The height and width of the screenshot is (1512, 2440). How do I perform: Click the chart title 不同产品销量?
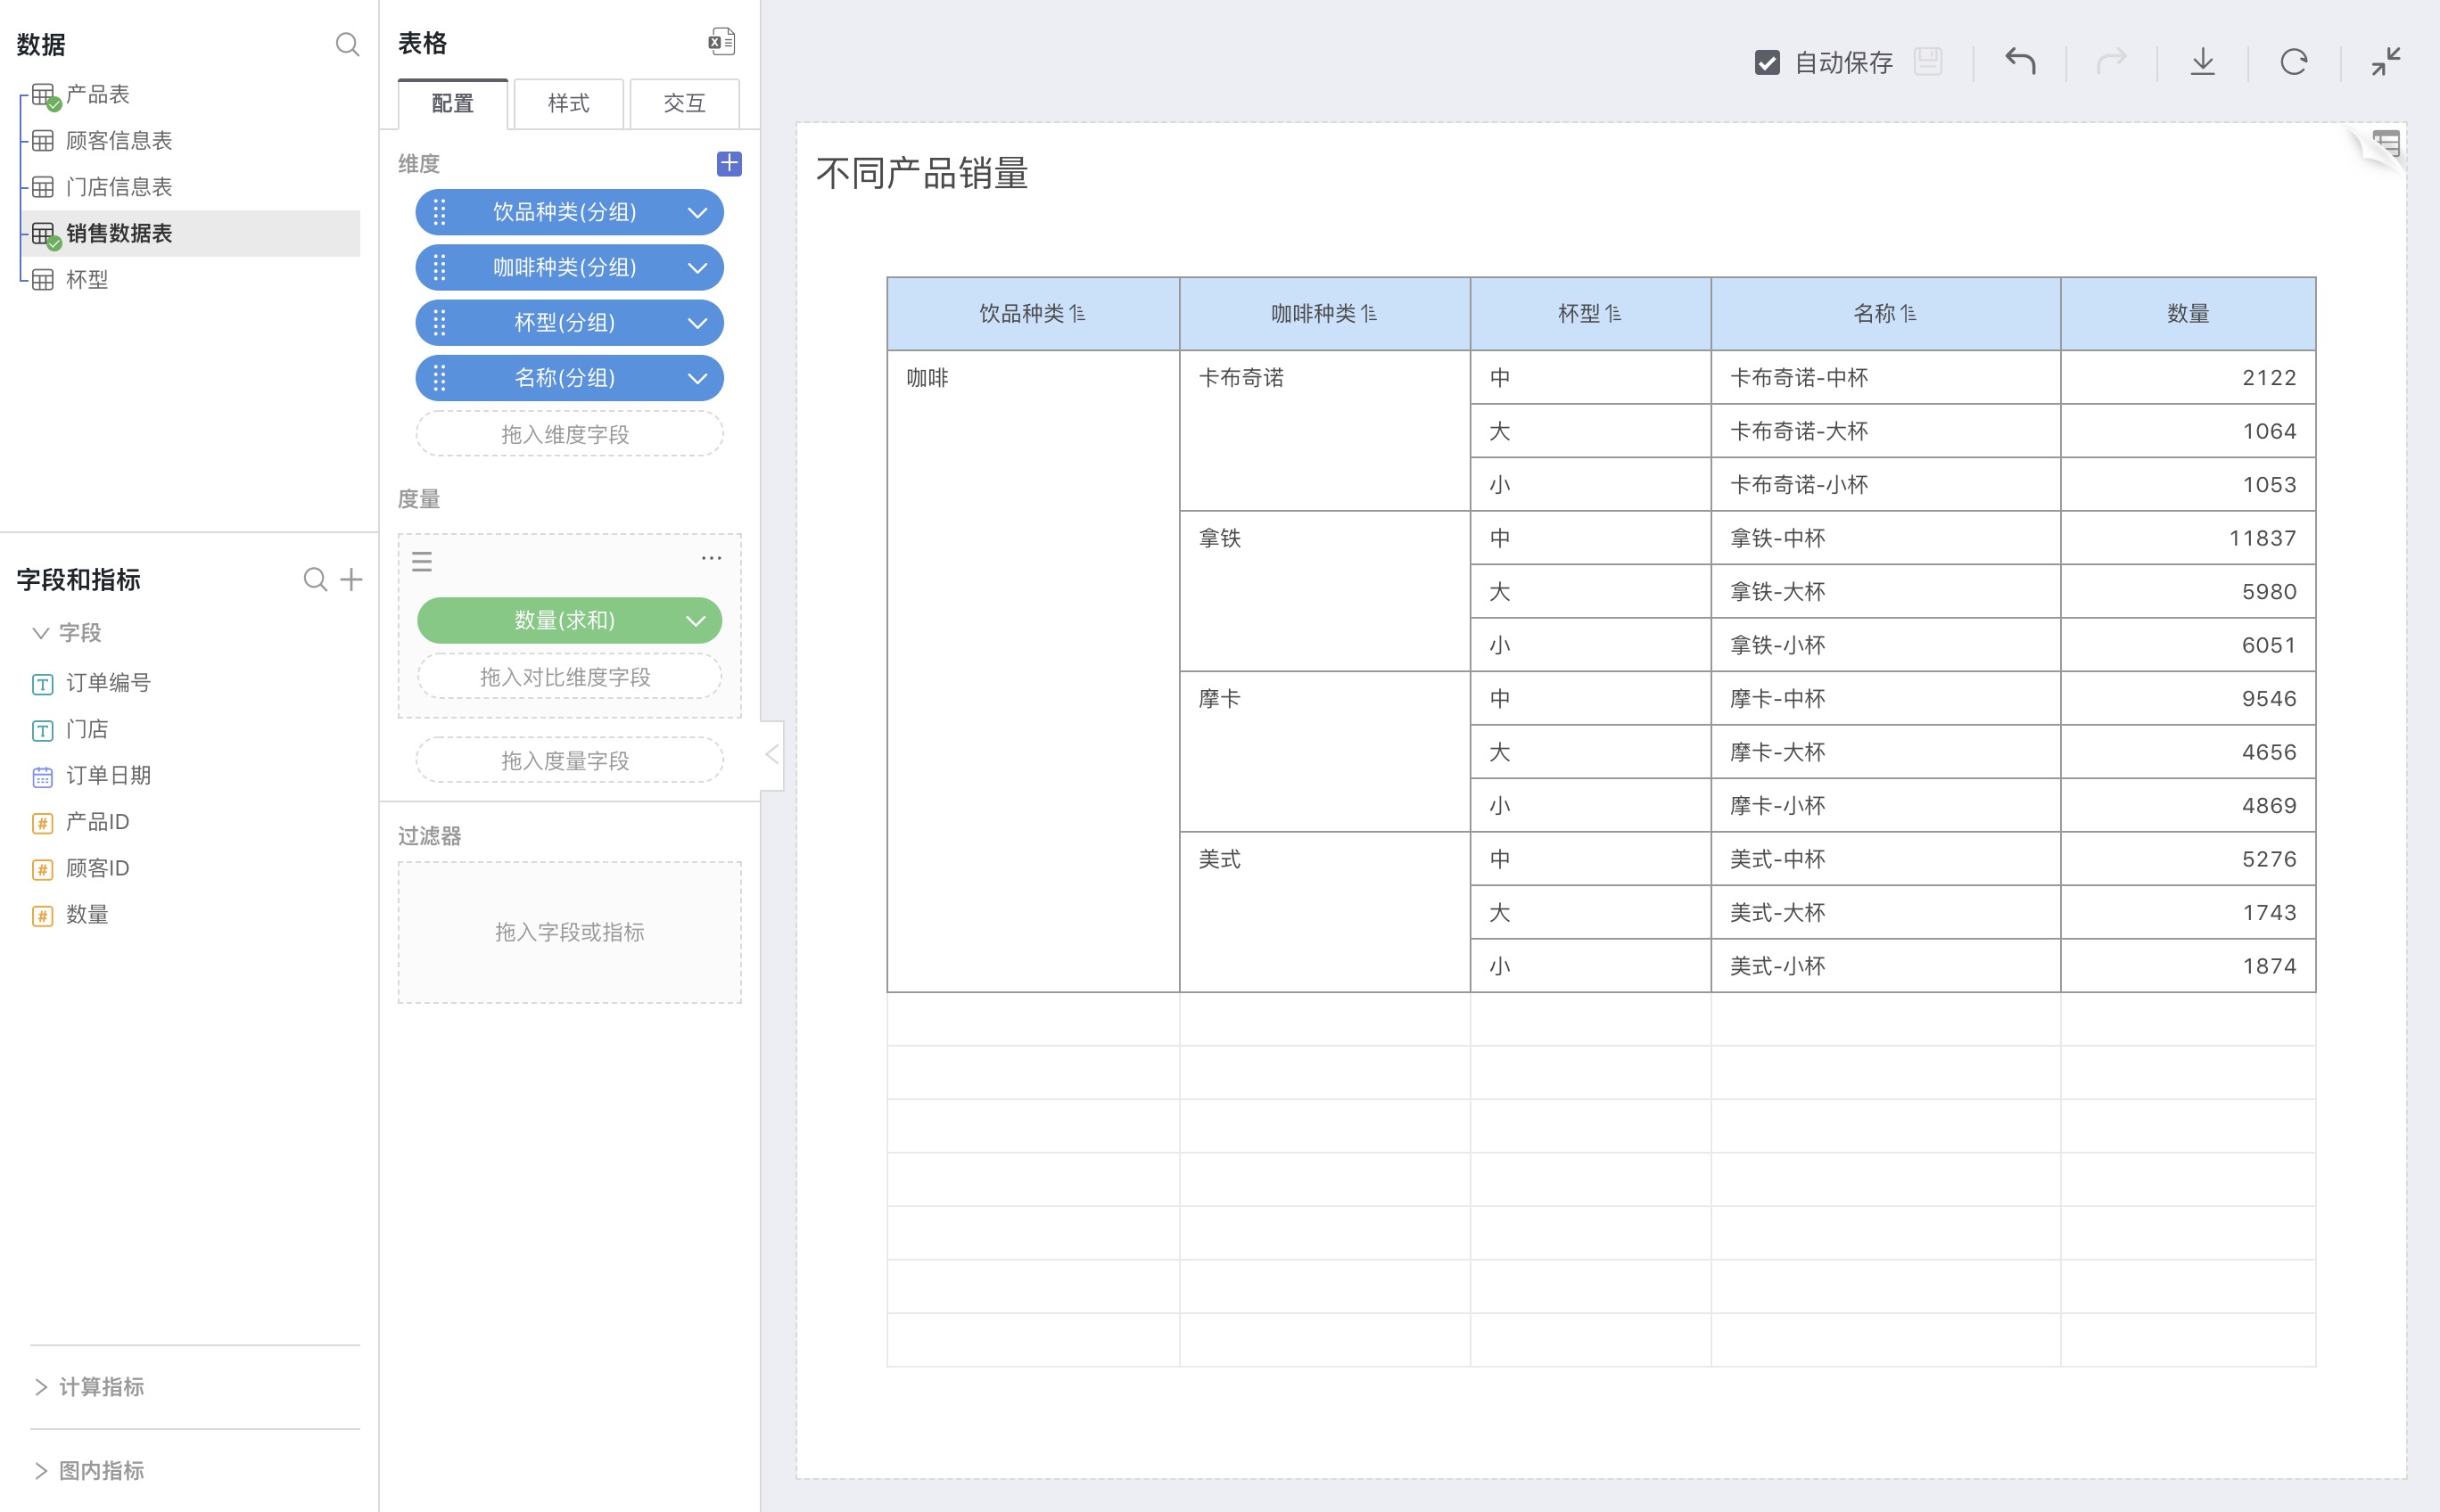pyautogui.click(x=922, y=173)
